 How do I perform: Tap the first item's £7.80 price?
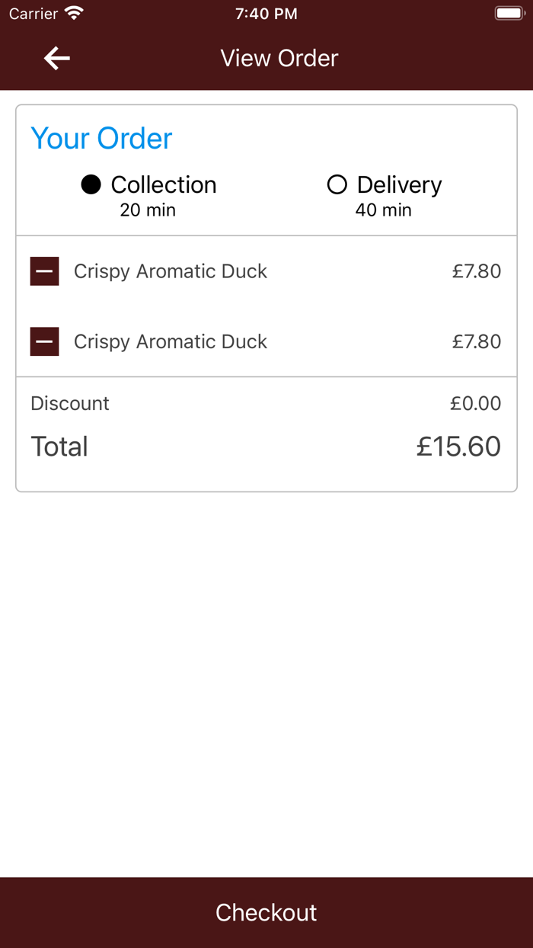pyautogui.click(x=477, y=271)
